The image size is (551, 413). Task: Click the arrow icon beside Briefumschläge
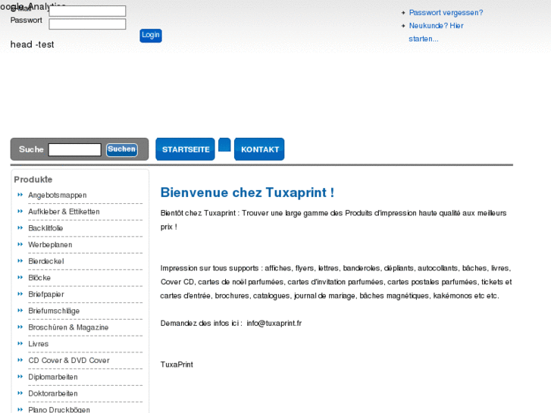[x=20, y=310]
